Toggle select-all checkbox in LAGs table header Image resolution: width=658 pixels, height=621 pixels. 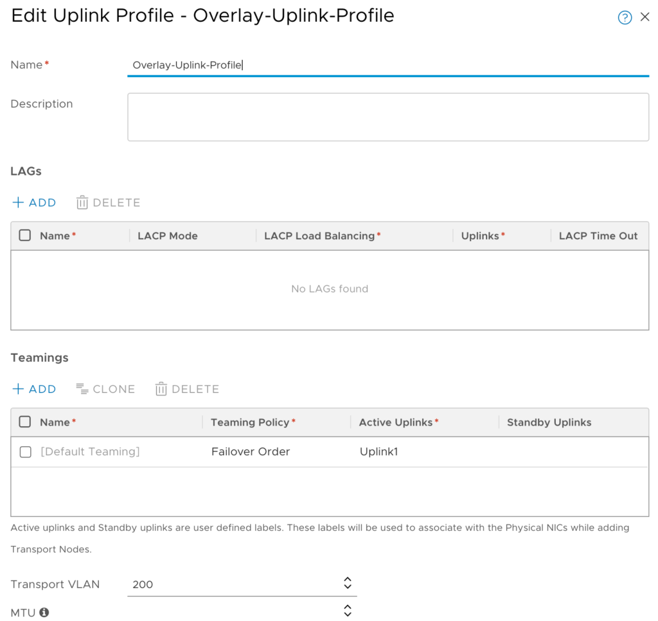(x=25, y=235)
